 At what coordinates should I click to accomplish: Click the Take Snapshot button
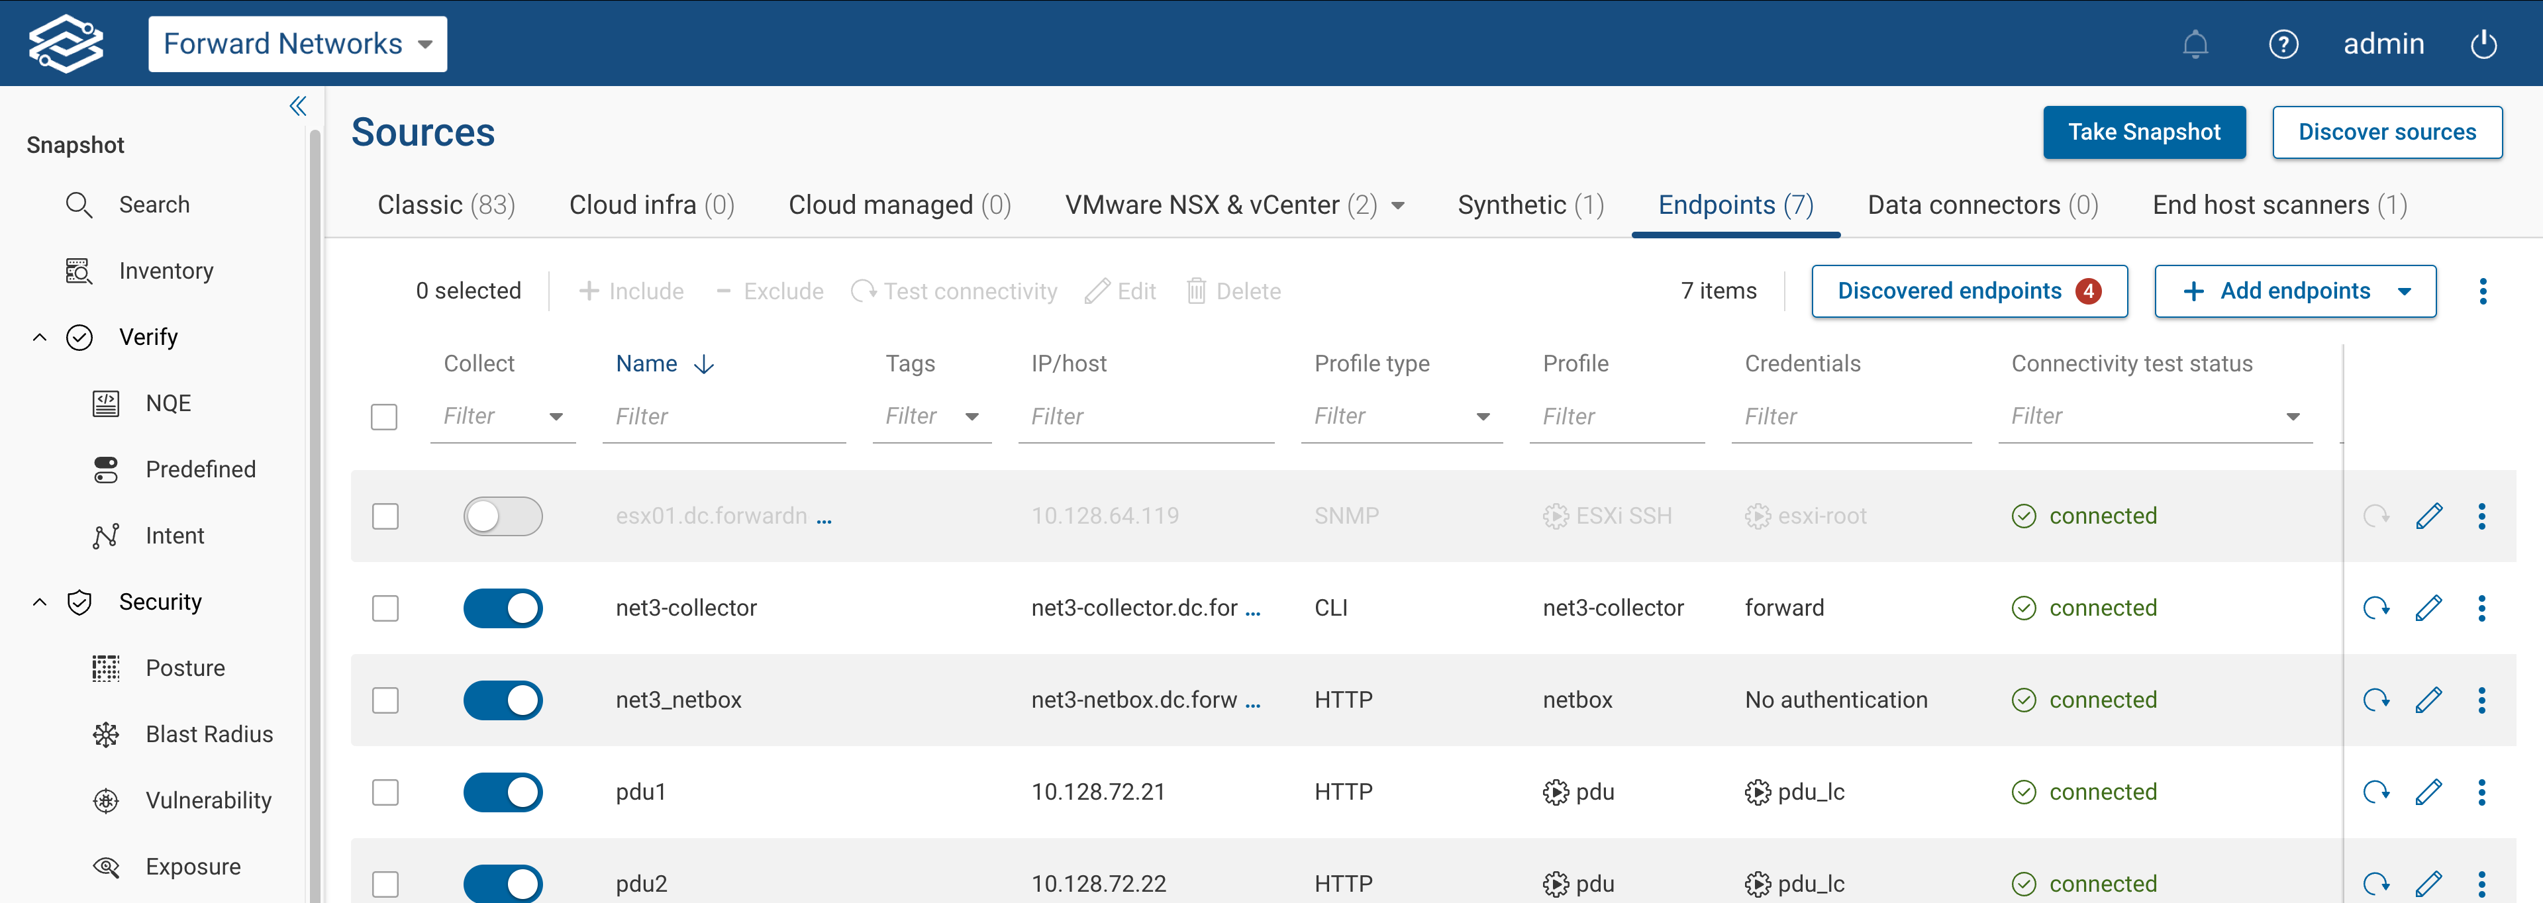[2144, 131]
